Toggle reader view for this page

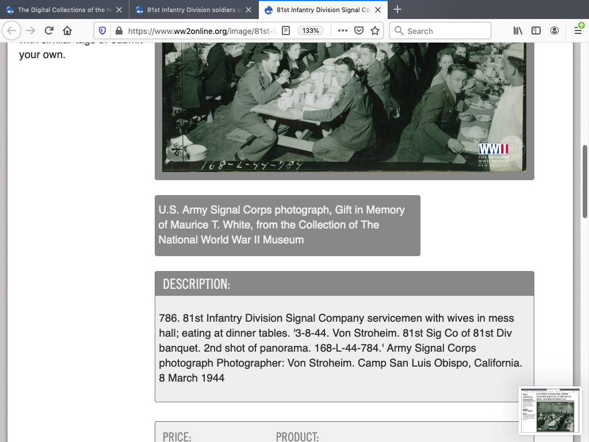point(286,31)
